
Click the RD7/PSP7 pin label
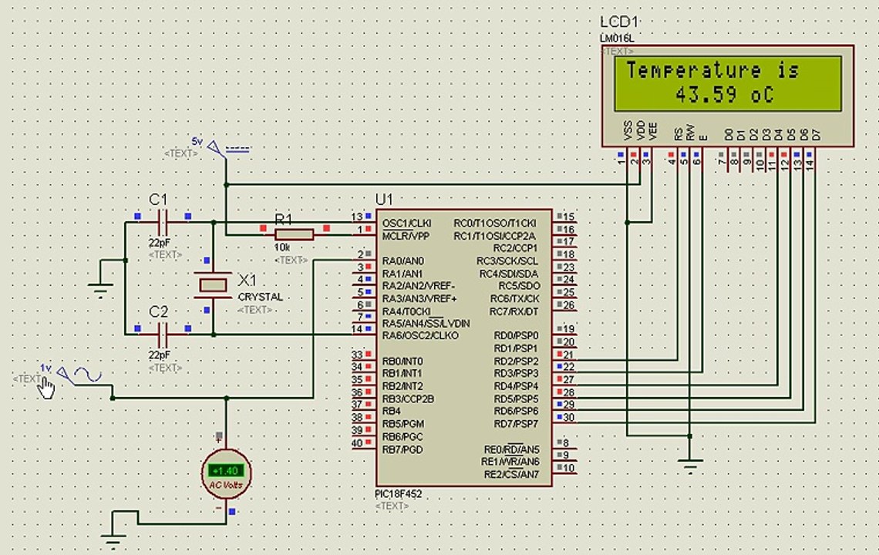point(516,425)
